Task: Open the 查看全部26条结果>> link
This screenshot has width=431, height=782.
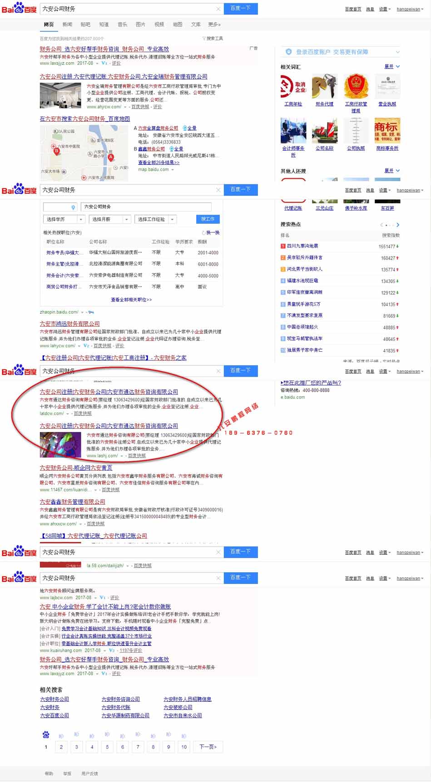Action: tap(159, 162)
